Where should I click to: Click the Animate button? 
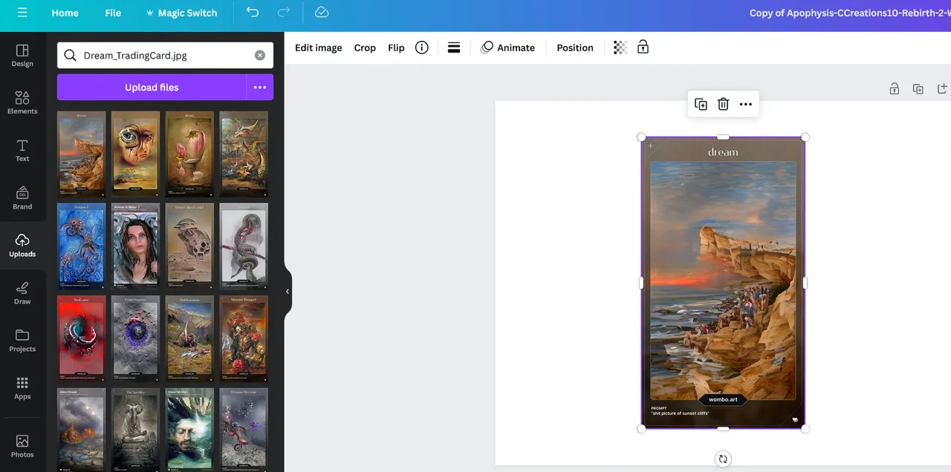(508, 47)
